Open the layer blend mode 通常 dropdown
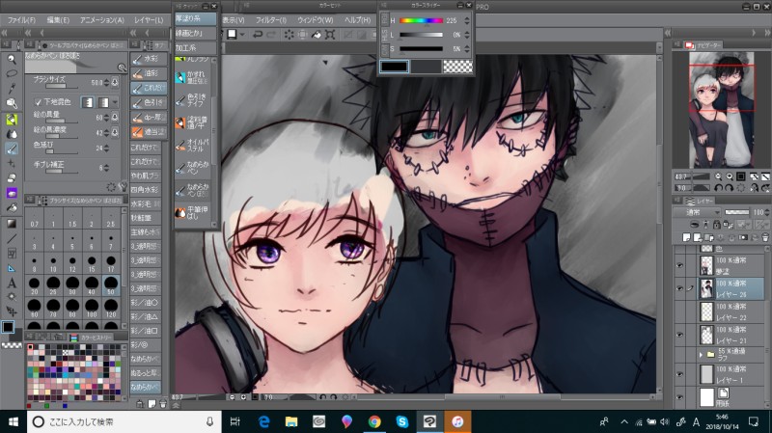The height and width of the screenshot is (433, 772). tap(697, 212)
